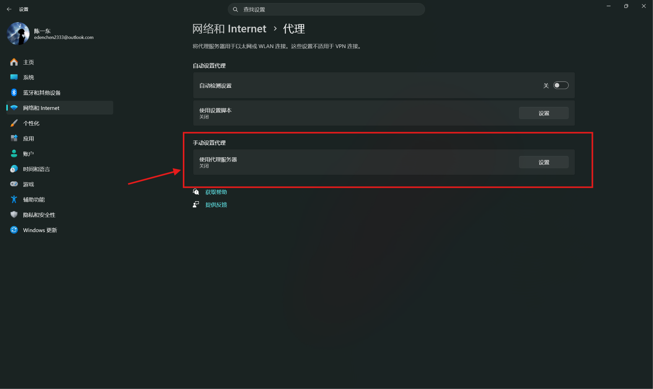Click the Windows 更新 refresh icon

coord(14,230)
